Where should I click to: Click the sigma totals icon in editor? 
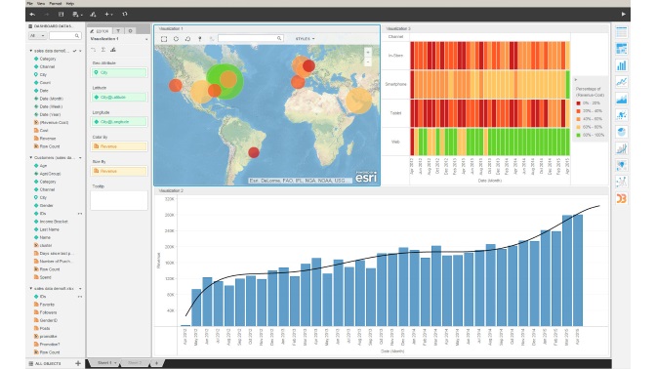coord(103,50)
